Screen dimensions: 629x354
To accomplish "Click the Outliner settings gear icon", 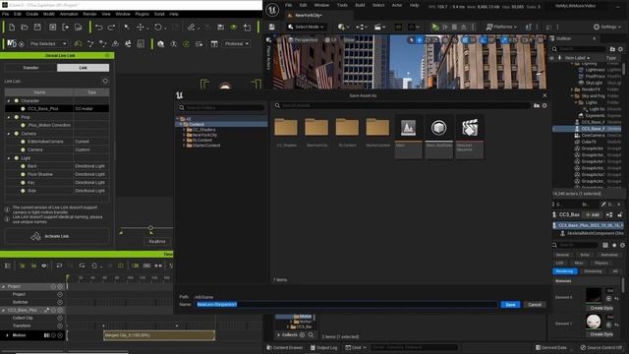I will coord(620,49).
